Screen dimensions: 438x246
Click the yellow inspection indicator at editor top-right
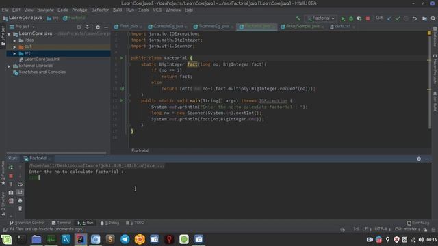[x=429, y=33]
